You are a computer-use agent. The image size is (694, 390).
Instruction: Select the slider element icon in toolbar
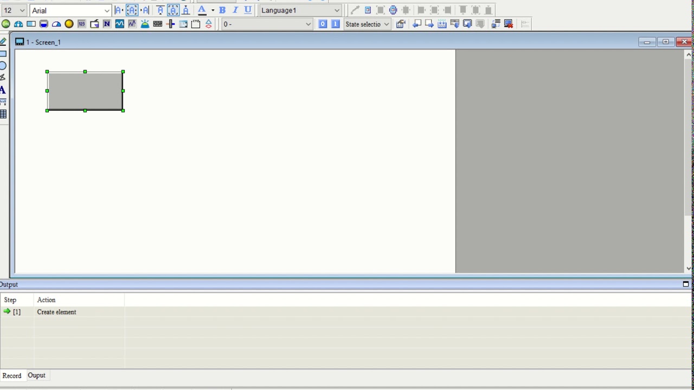coord(170,24)
